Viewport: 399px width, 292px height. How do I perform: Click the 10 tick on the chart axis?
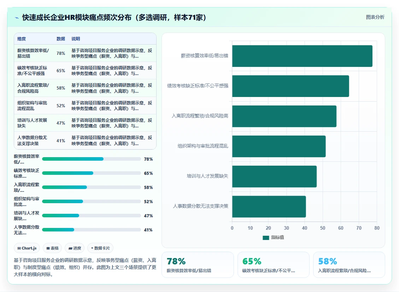tap(250, 228)
